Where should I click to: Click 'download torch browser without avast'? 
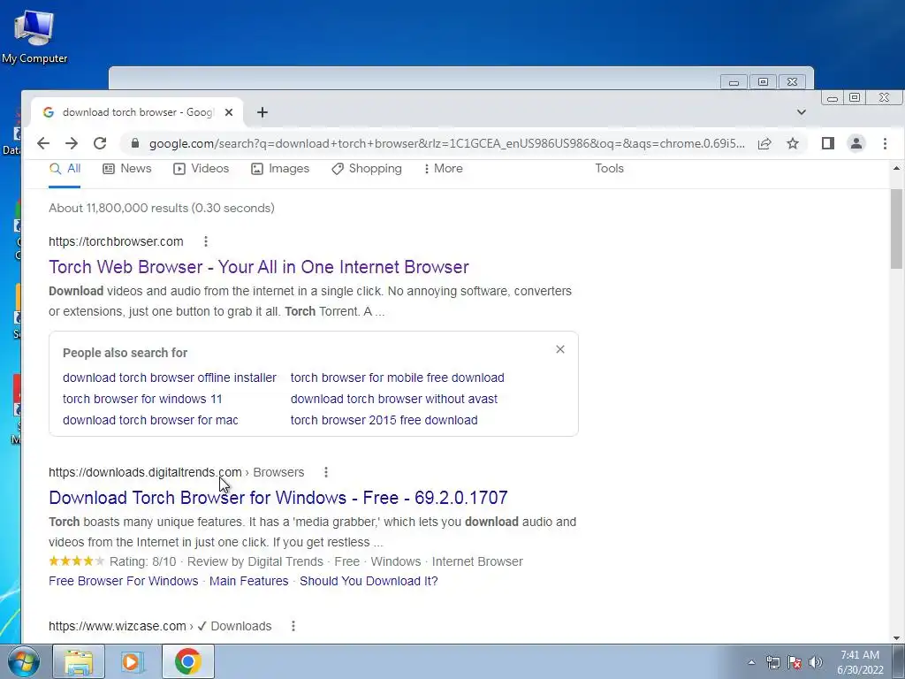393,399
